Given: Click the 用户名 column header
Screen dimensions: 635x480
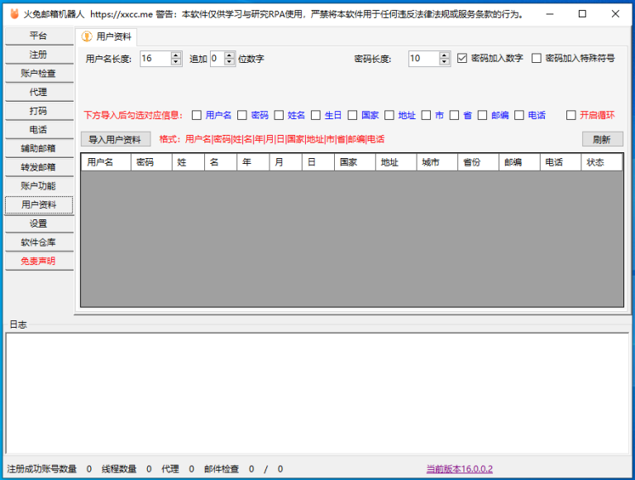Looking at the screenshot, I should pyautogui.click(x=106, y=162).
